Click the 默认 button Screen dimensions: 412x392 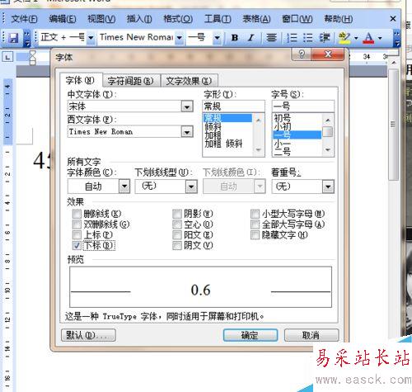[88, 335]
